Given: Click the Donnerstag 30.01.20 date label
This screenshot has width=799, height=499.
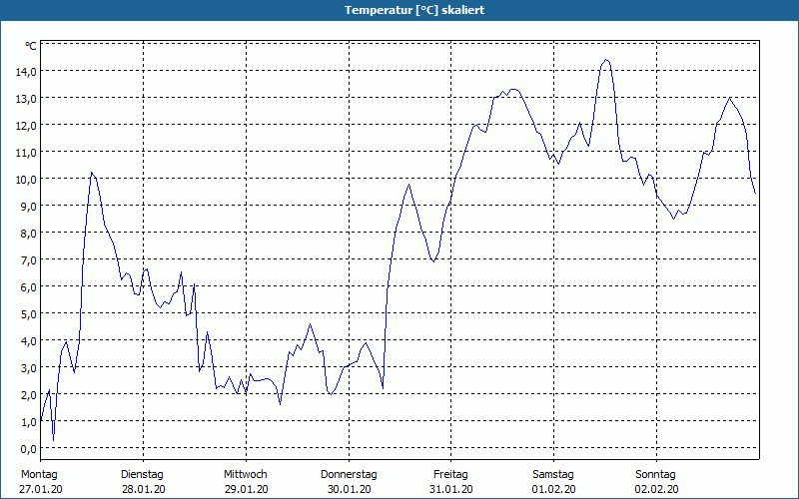Looking at the screenshot, I should click(x=349, y=482).
